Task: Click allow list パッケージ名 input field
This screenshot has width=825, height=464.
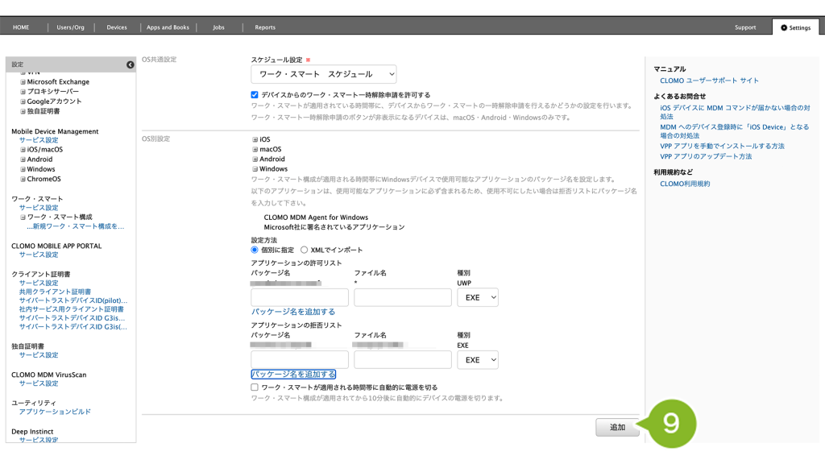Action: pyautogui.click(x=300, y=297)
